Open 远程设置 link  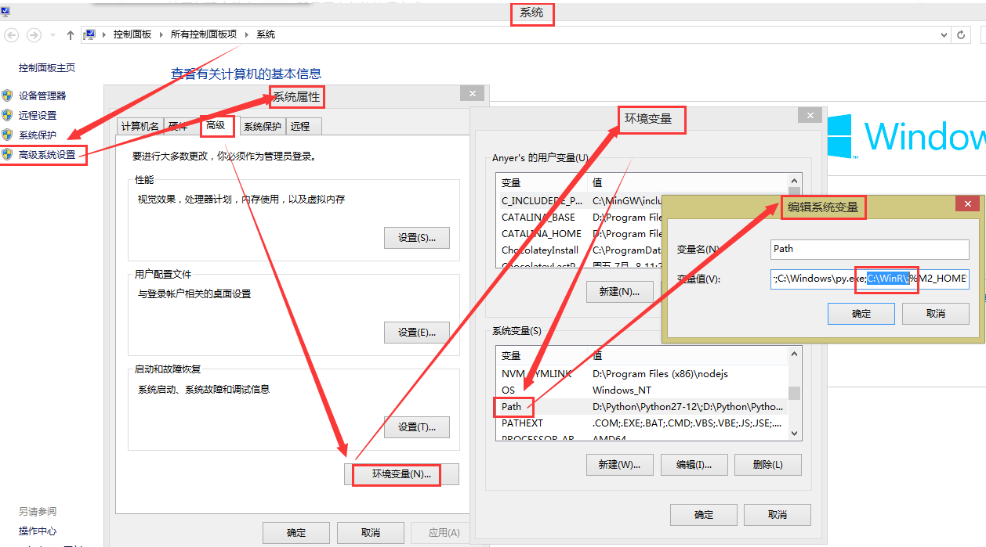pos(38,115)
